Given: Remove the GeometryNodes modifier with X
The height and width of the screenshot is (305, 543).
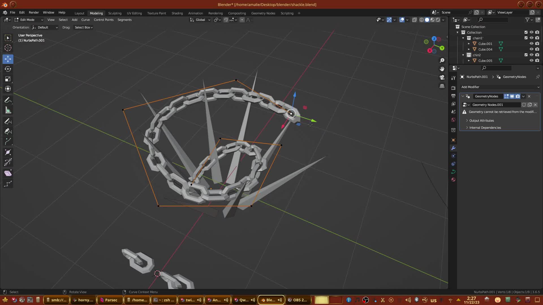Looking at the screenshot, I should click(529, 96).
